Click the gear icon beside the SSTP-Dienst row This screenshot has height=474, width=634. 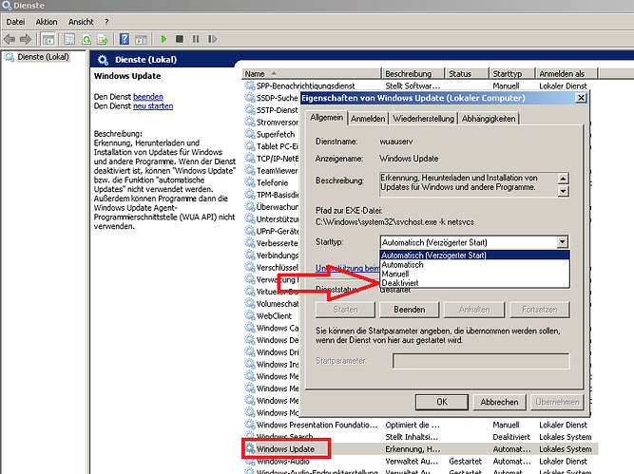pyautogui.click(x=249, y=109)
